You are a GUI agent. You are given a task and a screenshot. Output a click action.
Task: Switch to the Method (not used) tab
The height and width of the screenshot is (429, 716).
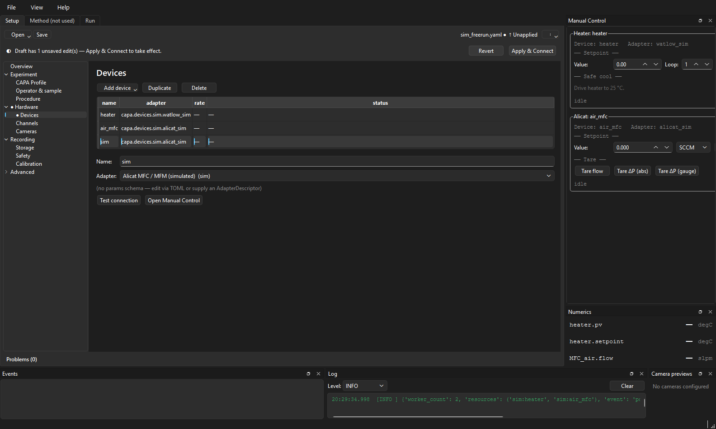click(x=52, y=21)
